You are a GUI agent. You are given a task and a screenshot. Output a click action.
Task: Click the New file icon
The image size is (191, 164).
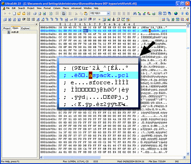click(14, 14)
